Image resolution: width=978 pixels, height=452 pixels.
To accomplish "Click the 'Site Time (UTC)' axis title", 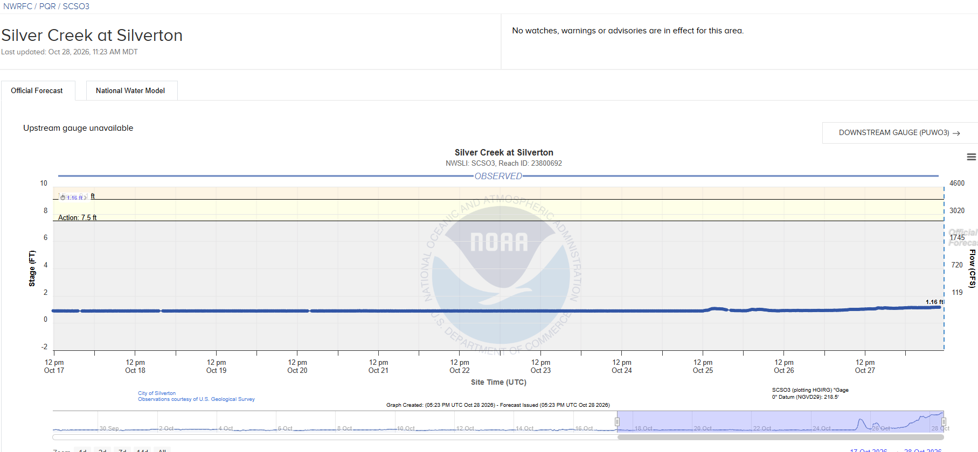I will (498, 382).
